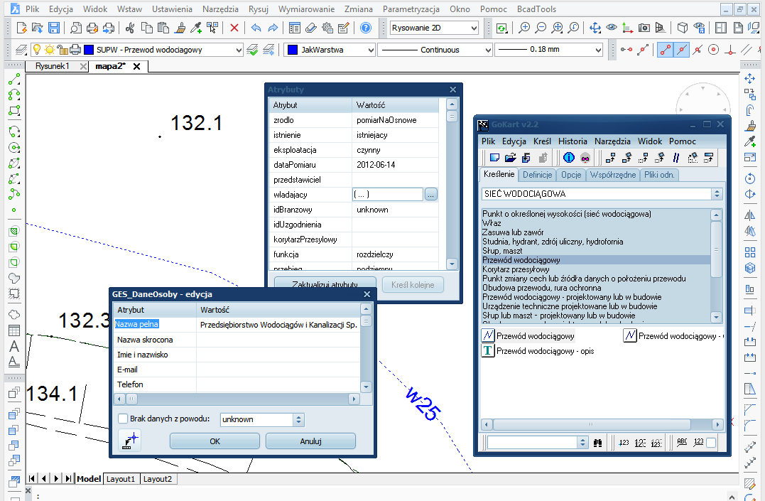Click the OK button in edit dialog
Screen dimensions: 765x501
pos(215,441)
